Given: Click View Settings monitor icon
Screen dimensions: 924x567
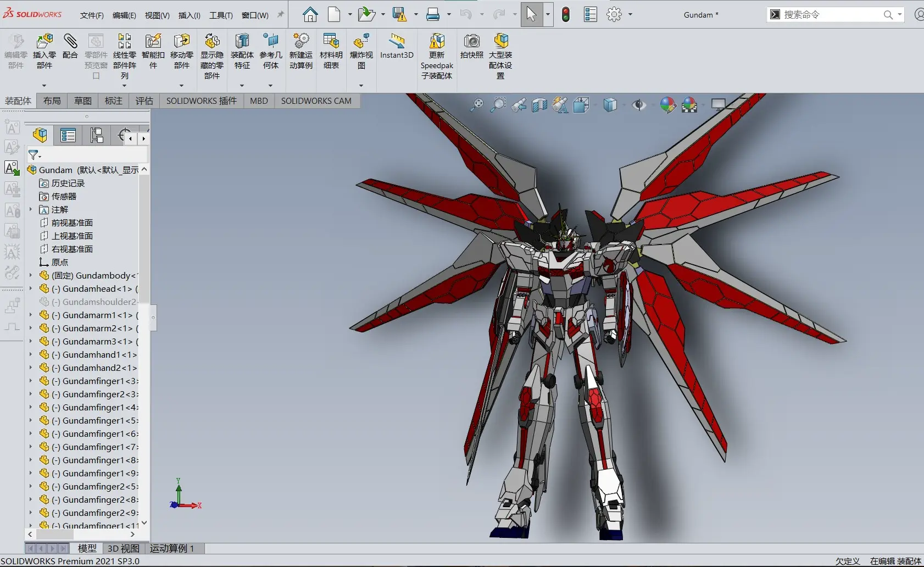Looking at the screenshot, I should click(719, 104).
